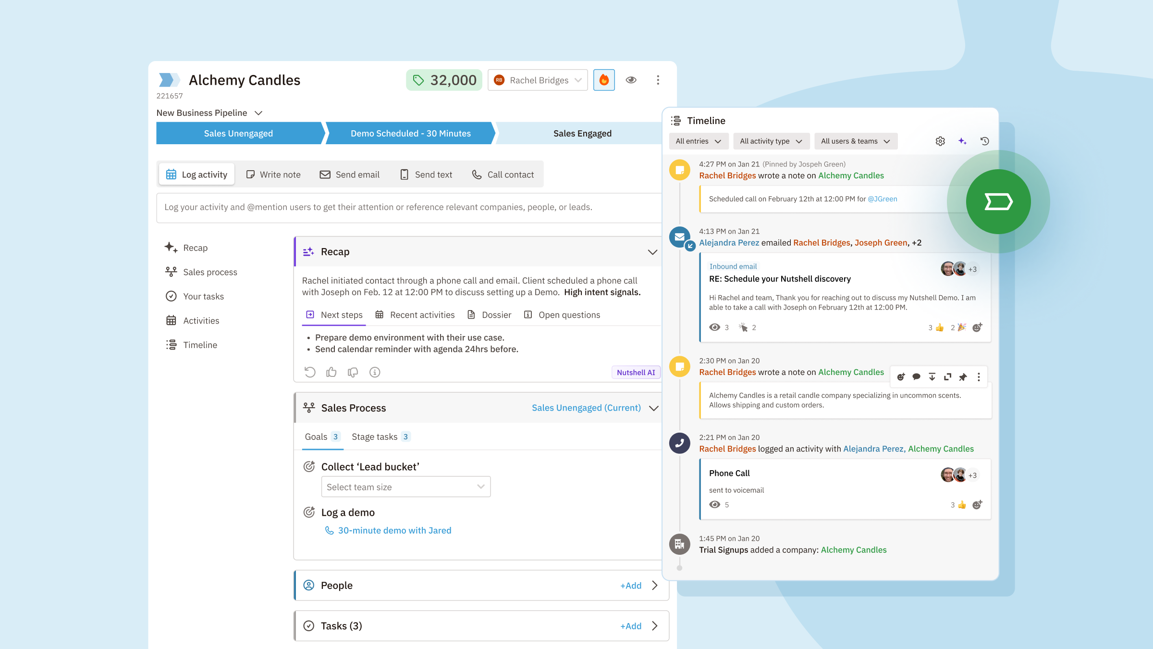Expand the Tasks (3) section arrow
Viewport: 1153px width, 649px height.
point(654,626)
